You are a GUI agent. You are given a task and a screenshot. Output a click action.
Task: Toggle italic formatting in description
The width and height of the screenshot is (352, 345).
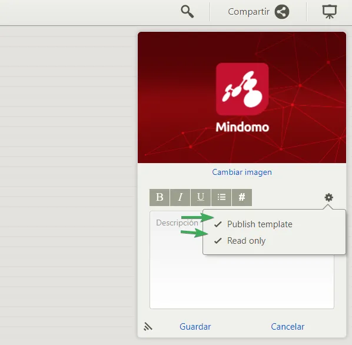(x=180, y=197)
